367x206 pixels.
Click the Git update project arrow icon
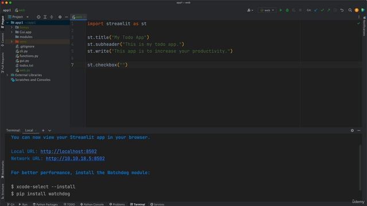tap(316, 10)
